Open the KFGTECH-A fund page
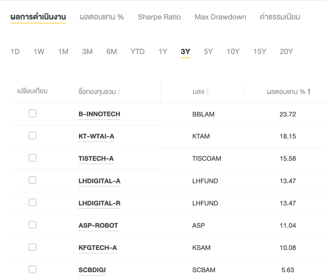 click(98, 248)
